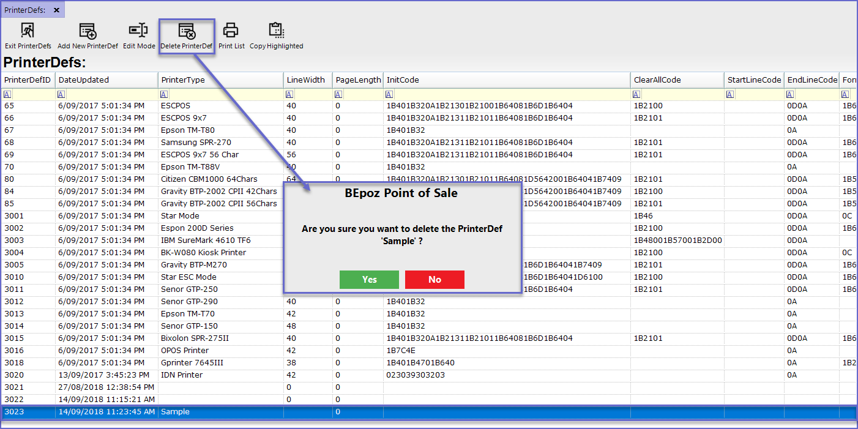The image size is (858, 429).
Task: Select the PrinterDefs tab
Action: pos(25,10)
